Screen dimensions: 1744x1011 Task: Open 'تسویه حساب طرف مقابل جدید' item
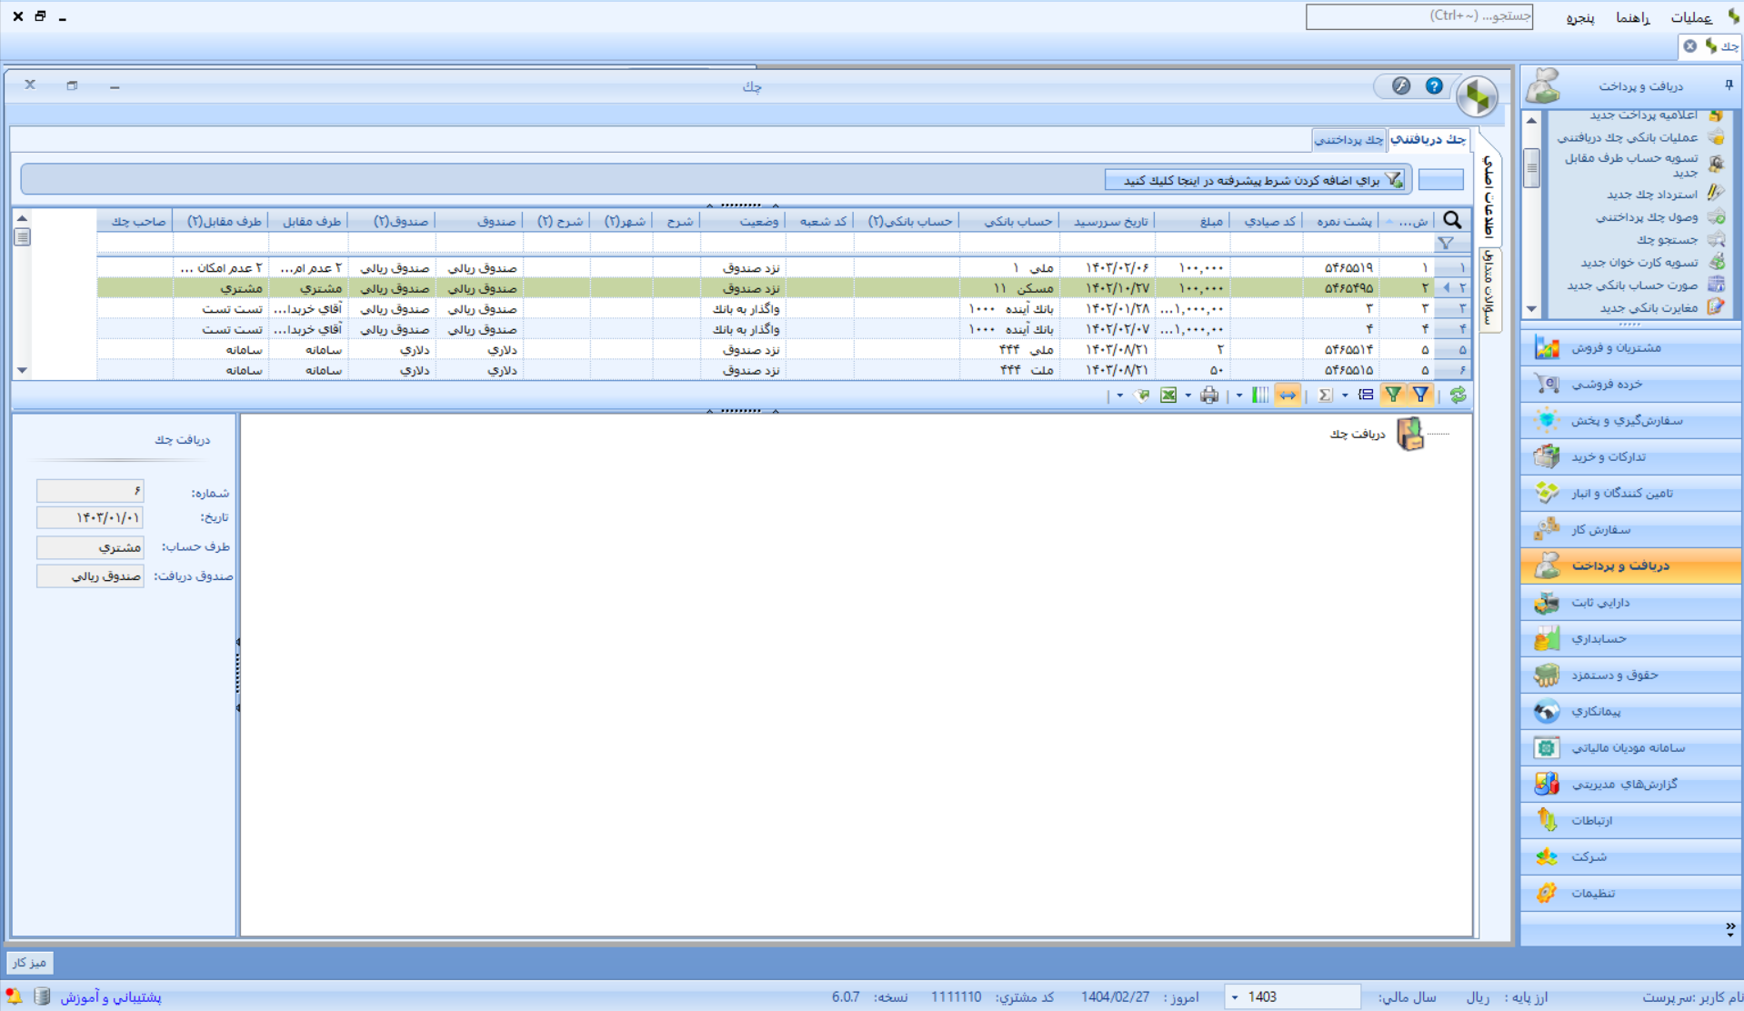click(x=1632, y=165)
